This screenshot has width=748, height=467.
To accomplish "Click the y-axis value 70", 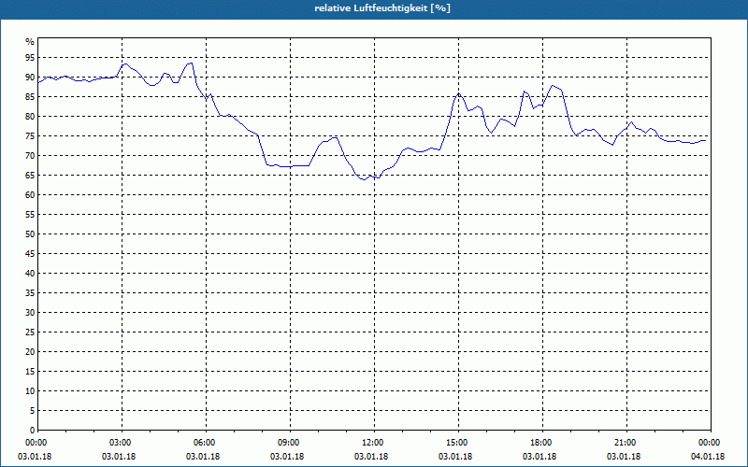I will [x=30, y=156].
